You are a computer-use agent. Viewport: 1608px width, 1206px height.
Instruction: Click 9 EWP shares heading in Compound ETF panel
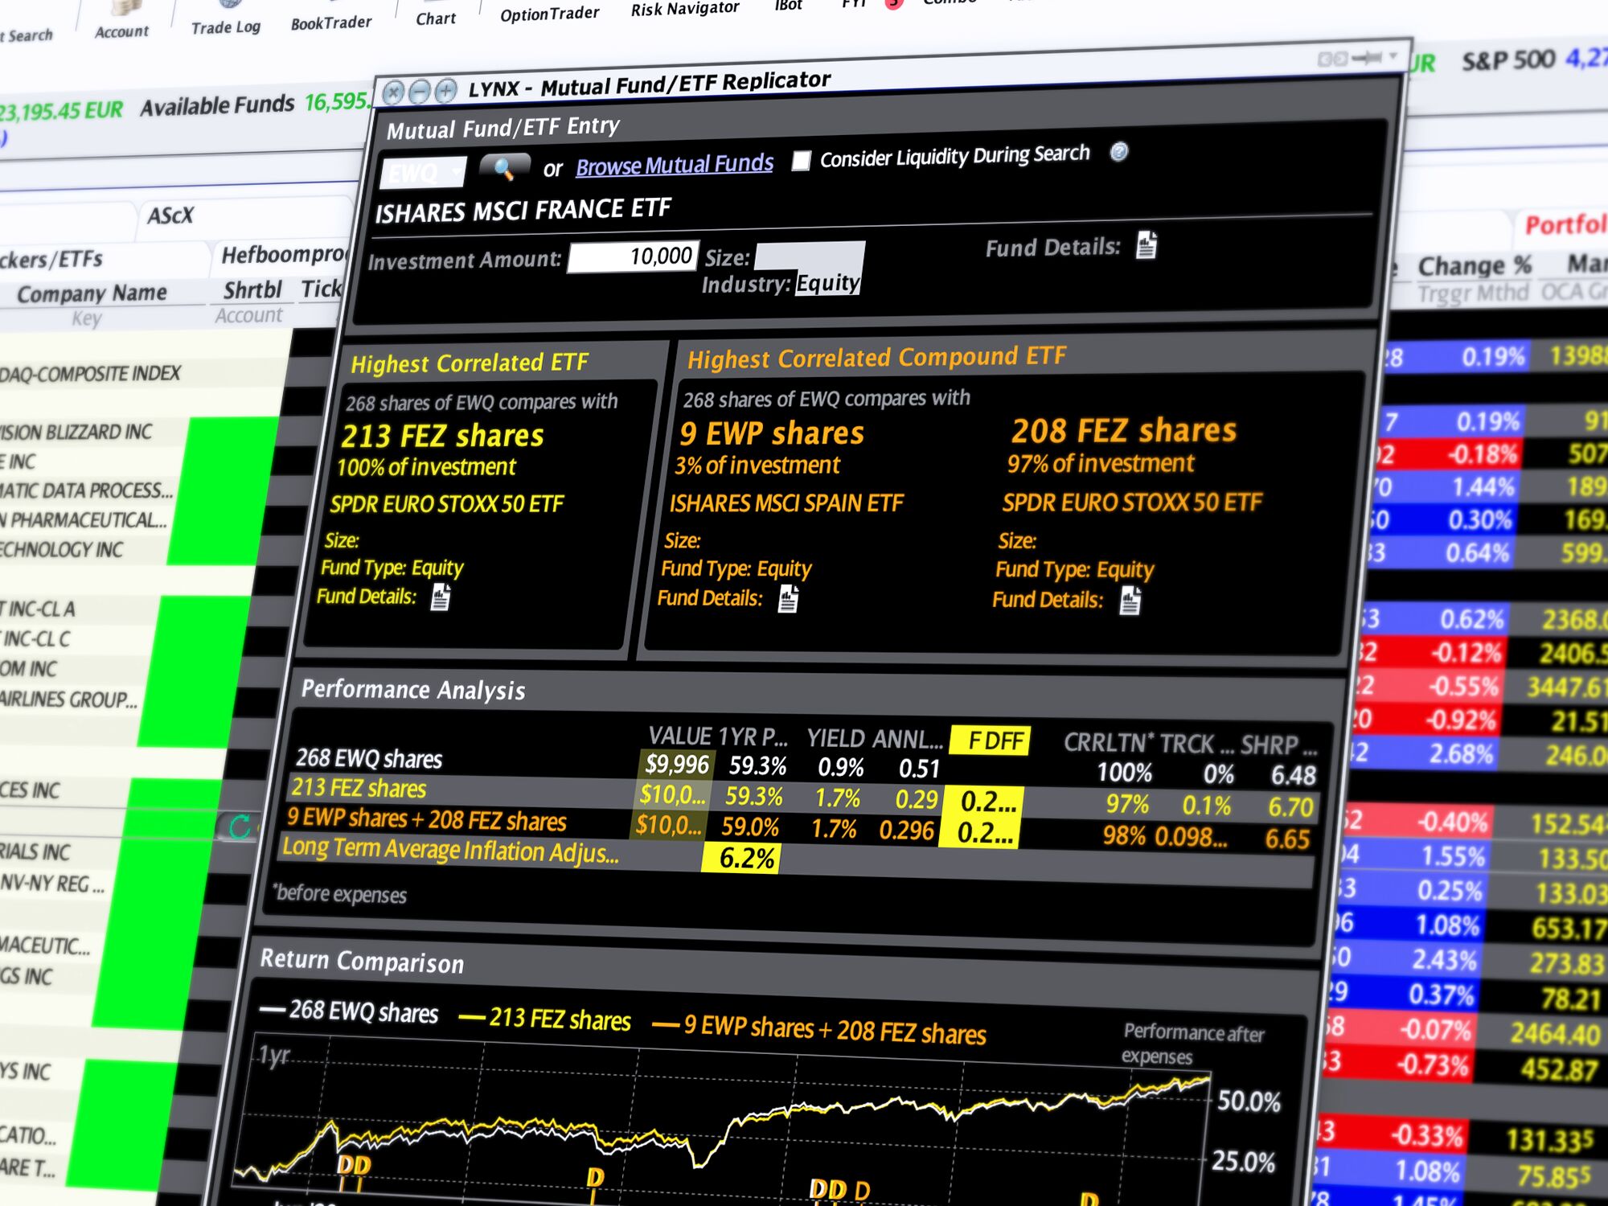pos(772,433)
